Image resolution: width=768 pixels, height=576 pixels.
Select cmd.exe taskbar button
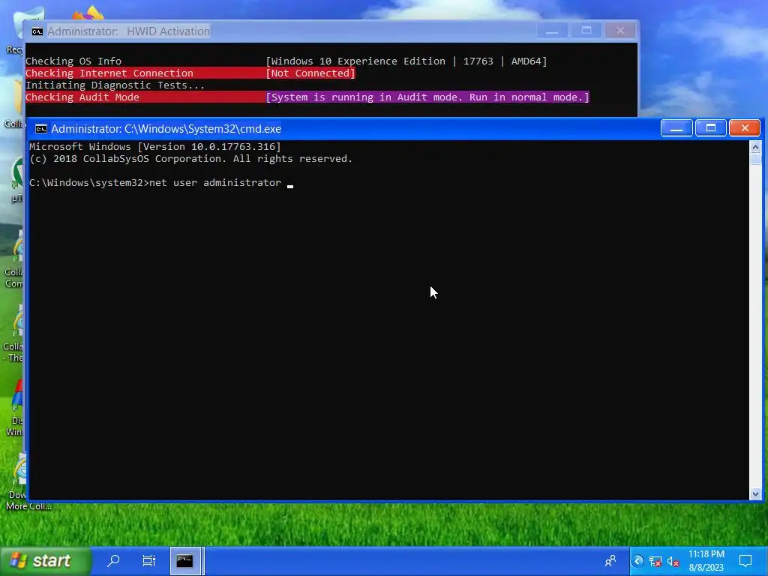(x=185, y=561)
